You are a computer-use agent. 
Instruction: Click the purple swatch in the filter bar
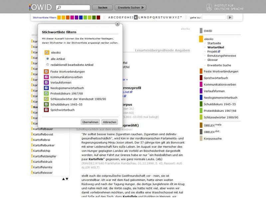click(76, 18)
